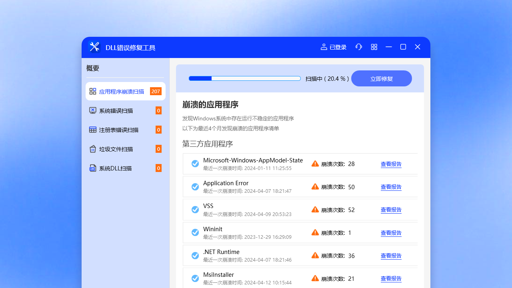Click the logged-in user account icon

[x=324, y=47]
